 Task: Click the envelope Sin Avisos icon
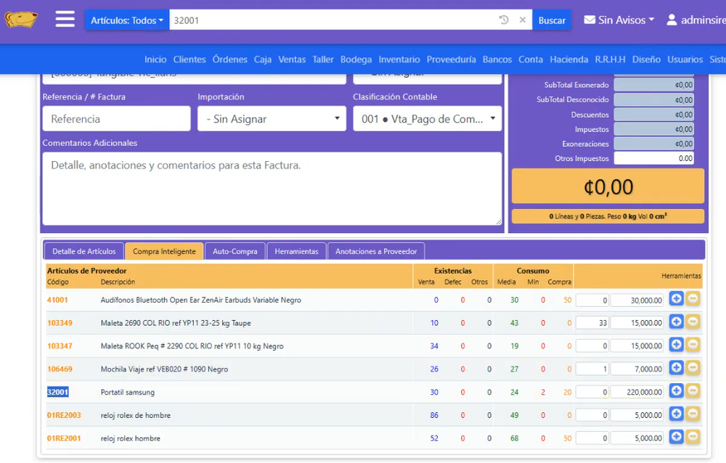(x=590, y=20)
